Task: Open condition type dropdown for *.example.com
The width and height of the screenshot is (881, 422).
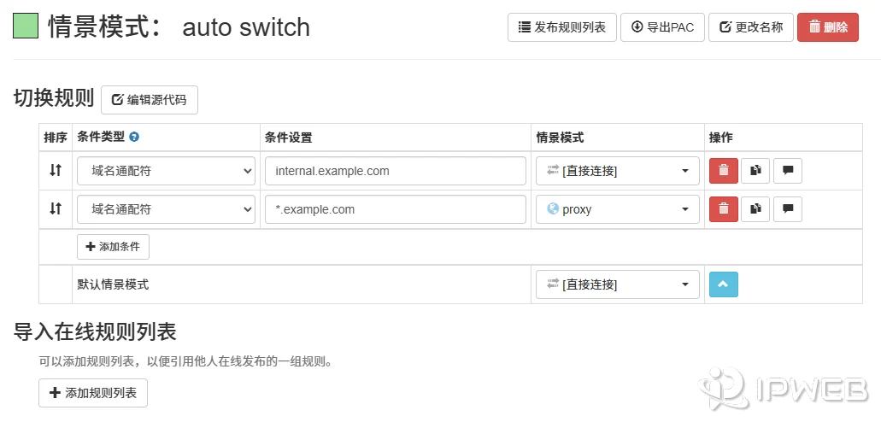Action: coord(167,209)
